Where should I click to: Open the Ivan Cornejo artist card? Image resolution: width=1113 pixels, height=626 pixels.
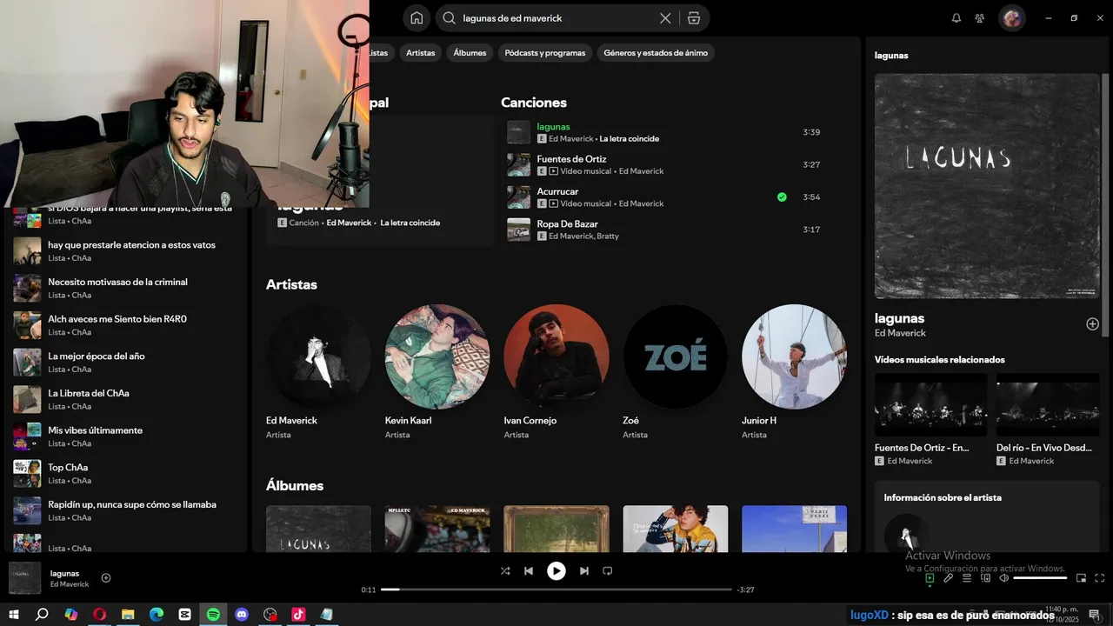(x=556, y=372)
